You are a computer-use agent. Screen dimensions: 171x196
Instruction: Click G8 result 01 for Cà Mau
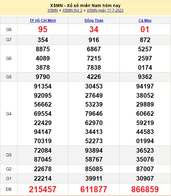click(145, 29)
